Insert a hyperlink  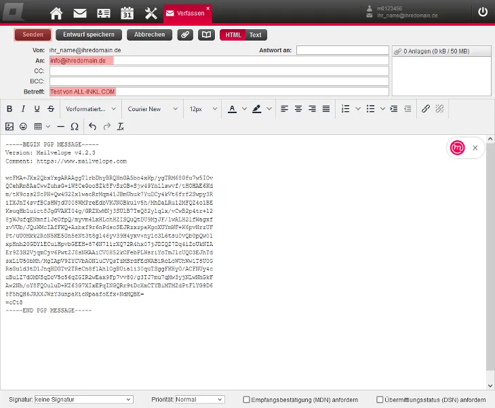click(426, 109)
